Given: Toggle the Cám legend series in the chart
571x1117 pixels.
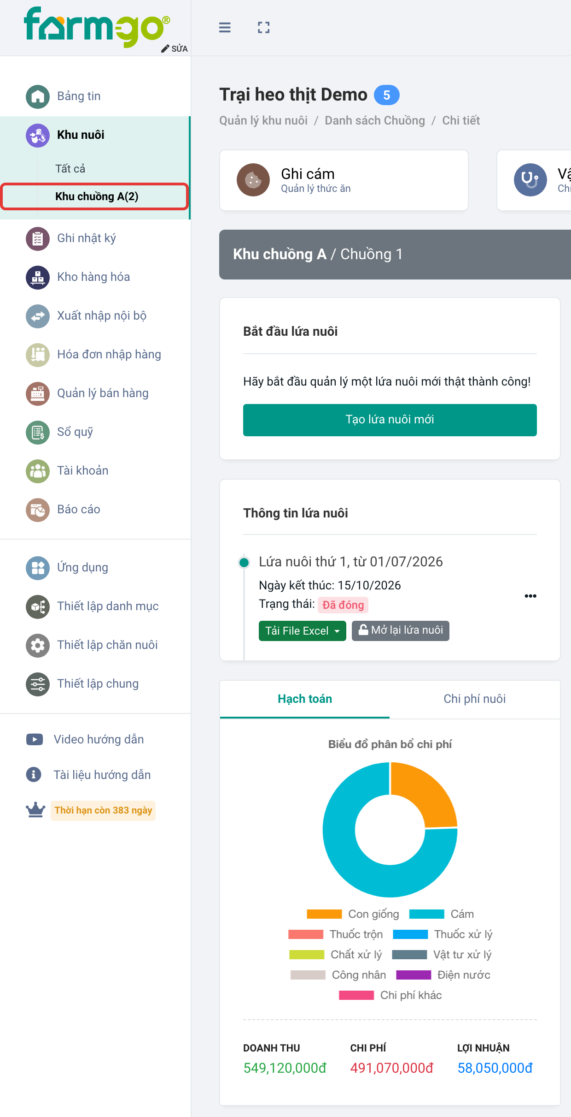Looking at the screenshot, I should click(x=441, y=914).
